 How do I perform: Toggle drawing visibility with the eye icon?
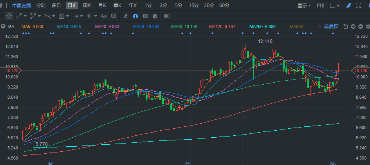pos(145,16)
